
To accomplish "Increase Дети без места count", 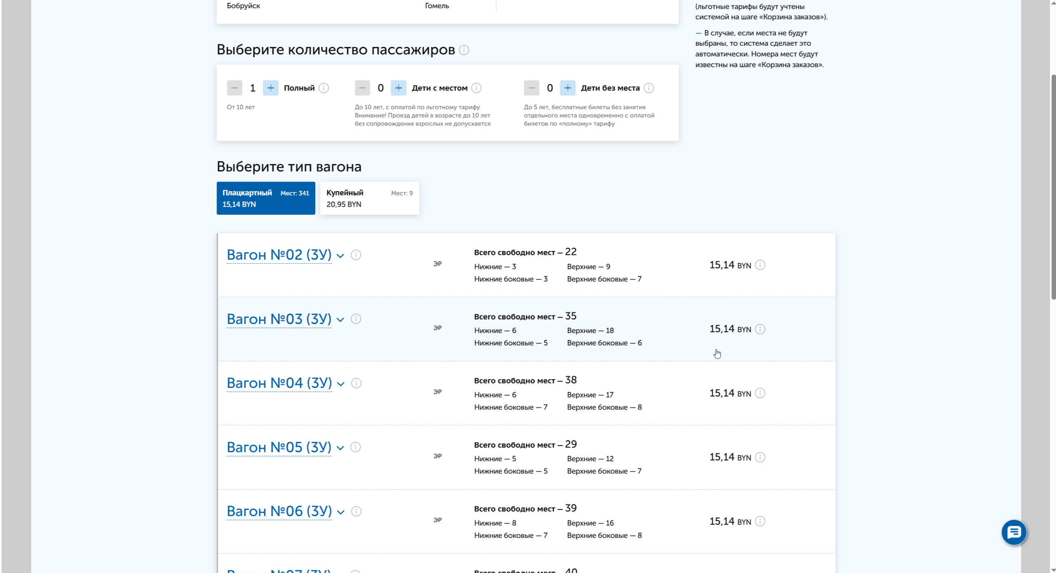I will [x=568, y=88].
